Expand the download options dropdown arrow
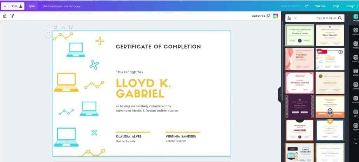This screenshot has height=162, width=359. pos(5,6)
